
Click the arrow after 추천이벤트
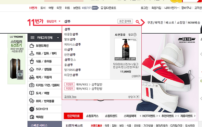(x=176, y=116)
